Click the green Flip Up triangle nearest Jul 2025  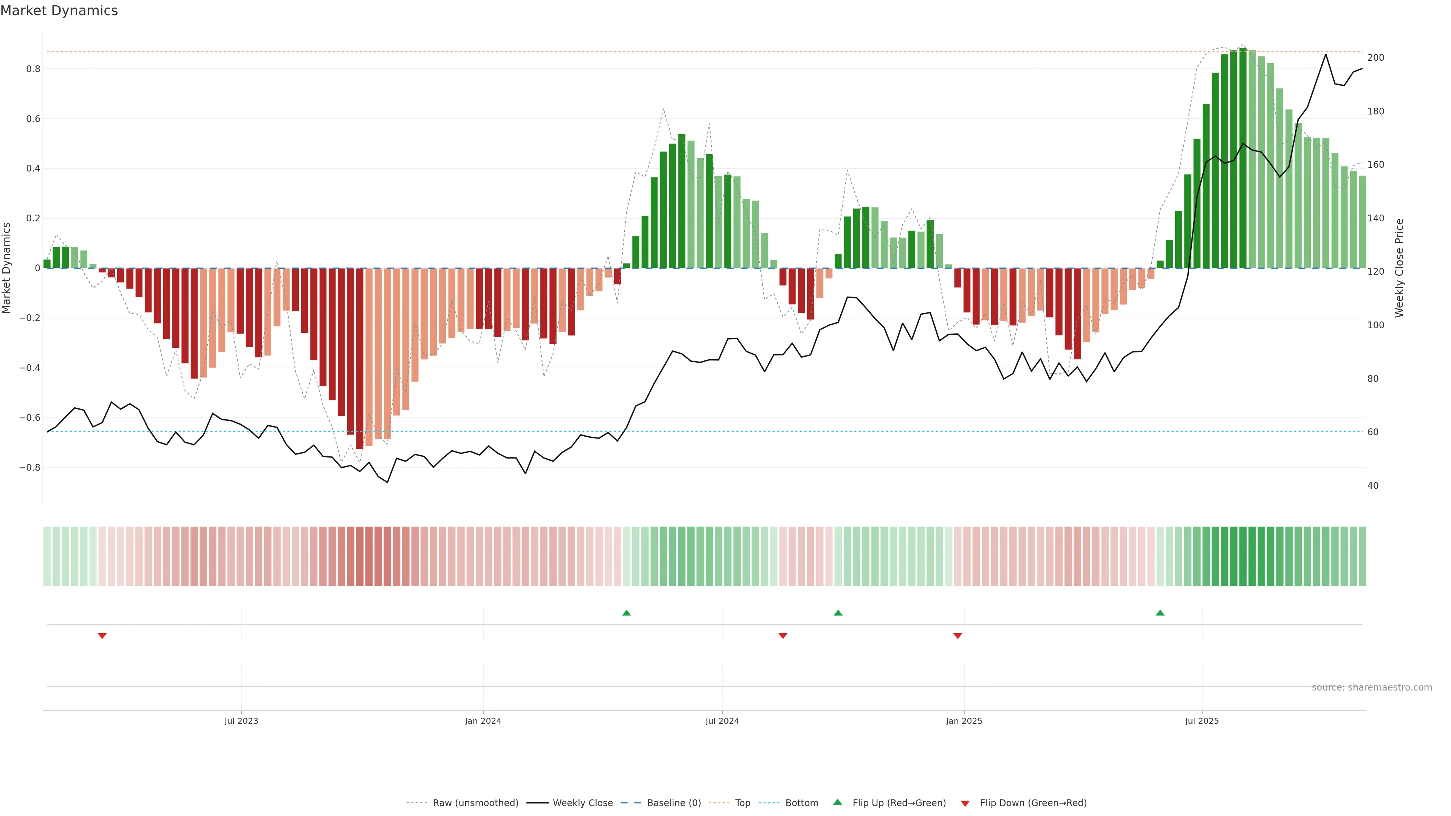point(1160,613)
